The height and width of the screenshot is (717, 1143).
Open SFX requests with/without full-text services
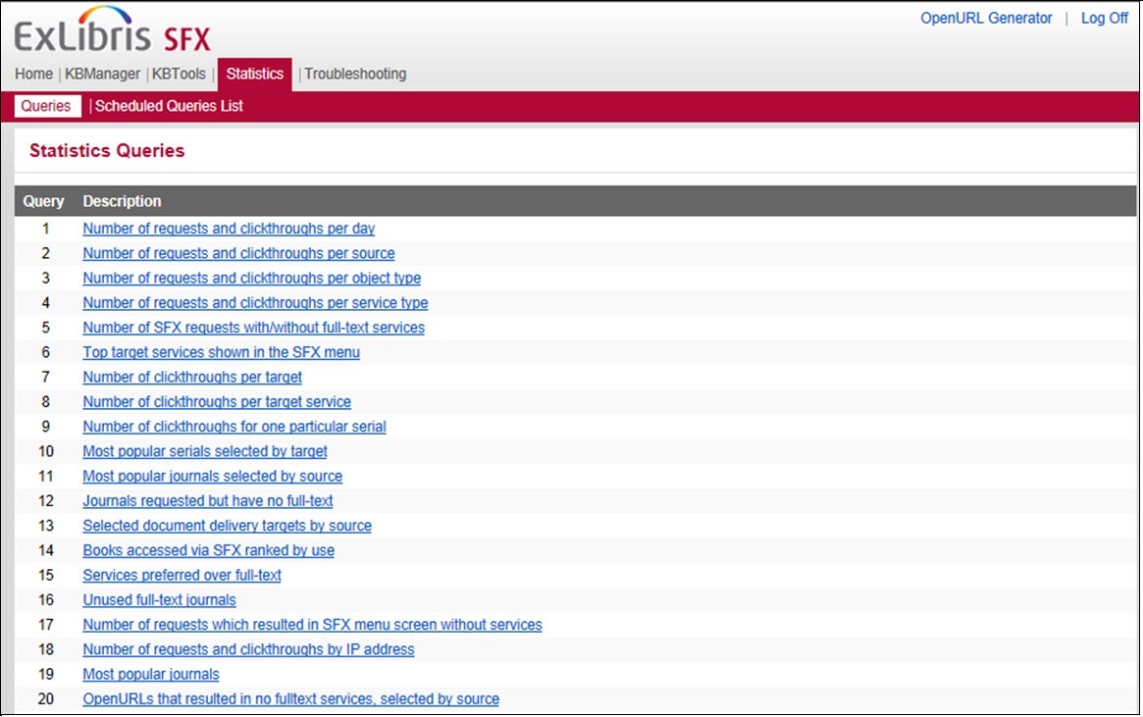pyautogui.click(x=253, y=328)
